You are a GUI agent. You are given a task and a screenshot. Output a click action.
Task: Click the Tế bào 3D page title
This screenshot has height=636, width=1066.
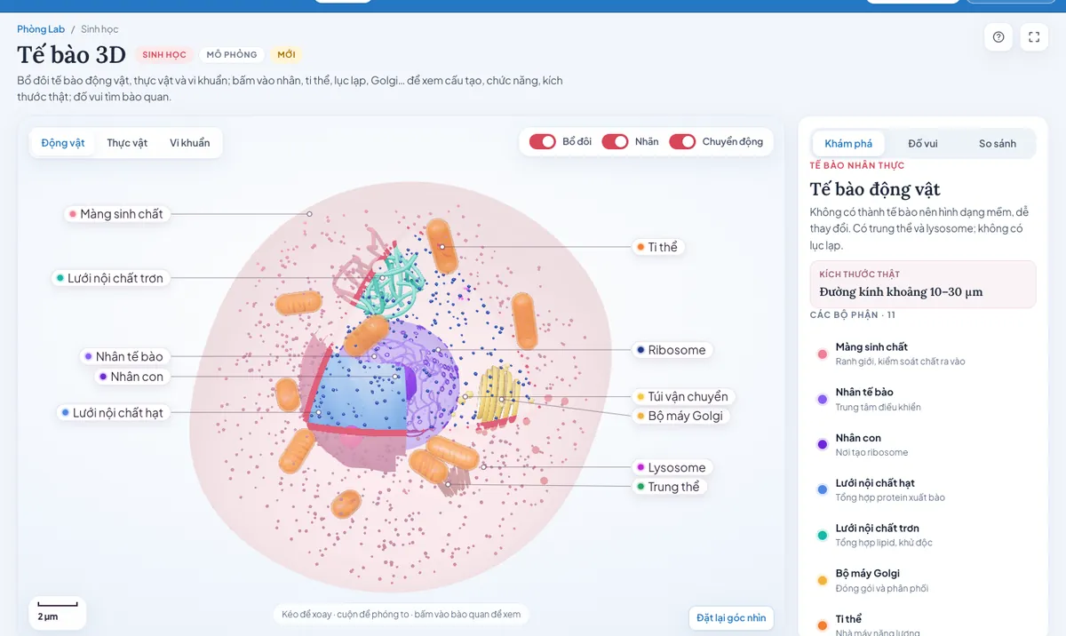click(x=71, y=55)
